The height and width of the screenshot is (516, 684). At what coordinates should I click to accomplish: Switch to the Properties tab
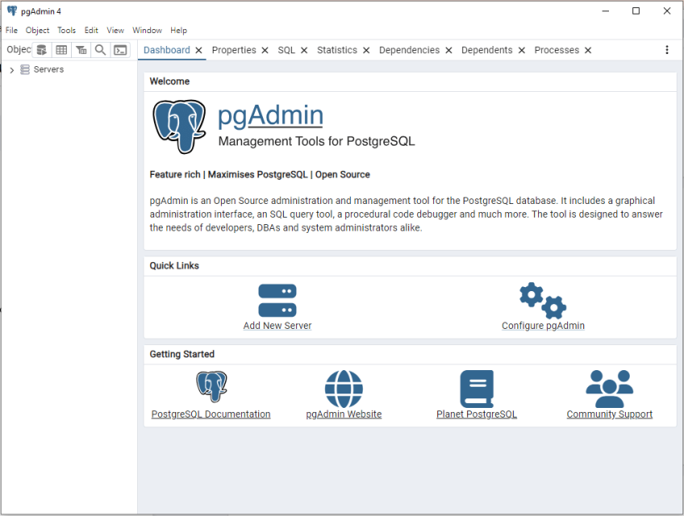pos(235,49)
